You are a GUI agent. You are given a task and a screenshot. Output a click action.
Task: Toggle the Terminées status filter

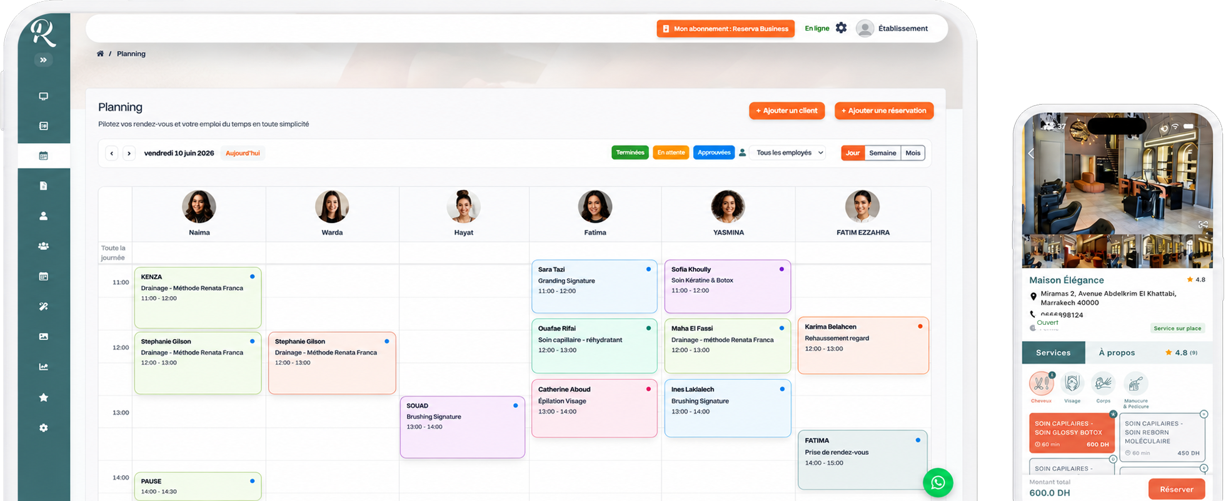[630, 152]
